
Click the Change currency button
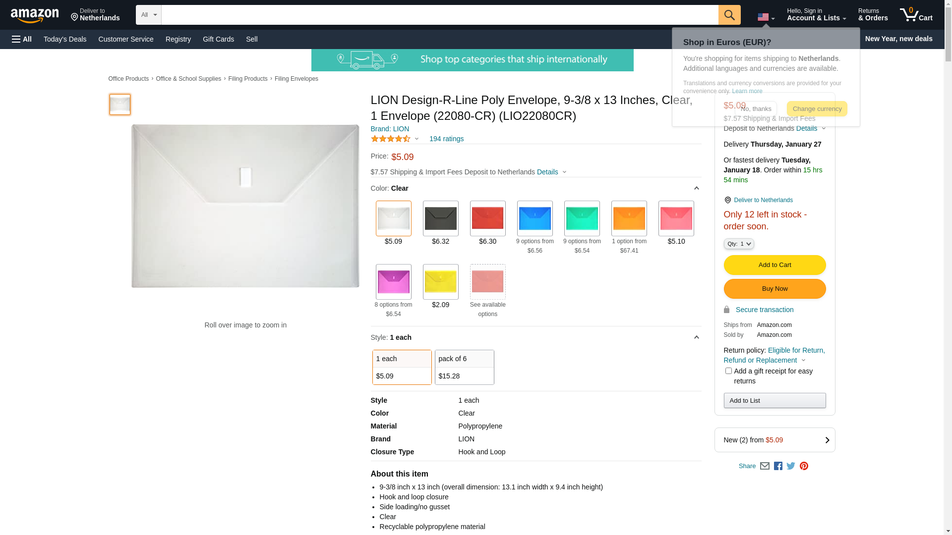[x=817, y=109]
